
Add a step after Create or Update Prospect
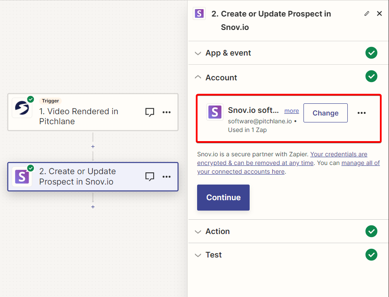point(93,207)
